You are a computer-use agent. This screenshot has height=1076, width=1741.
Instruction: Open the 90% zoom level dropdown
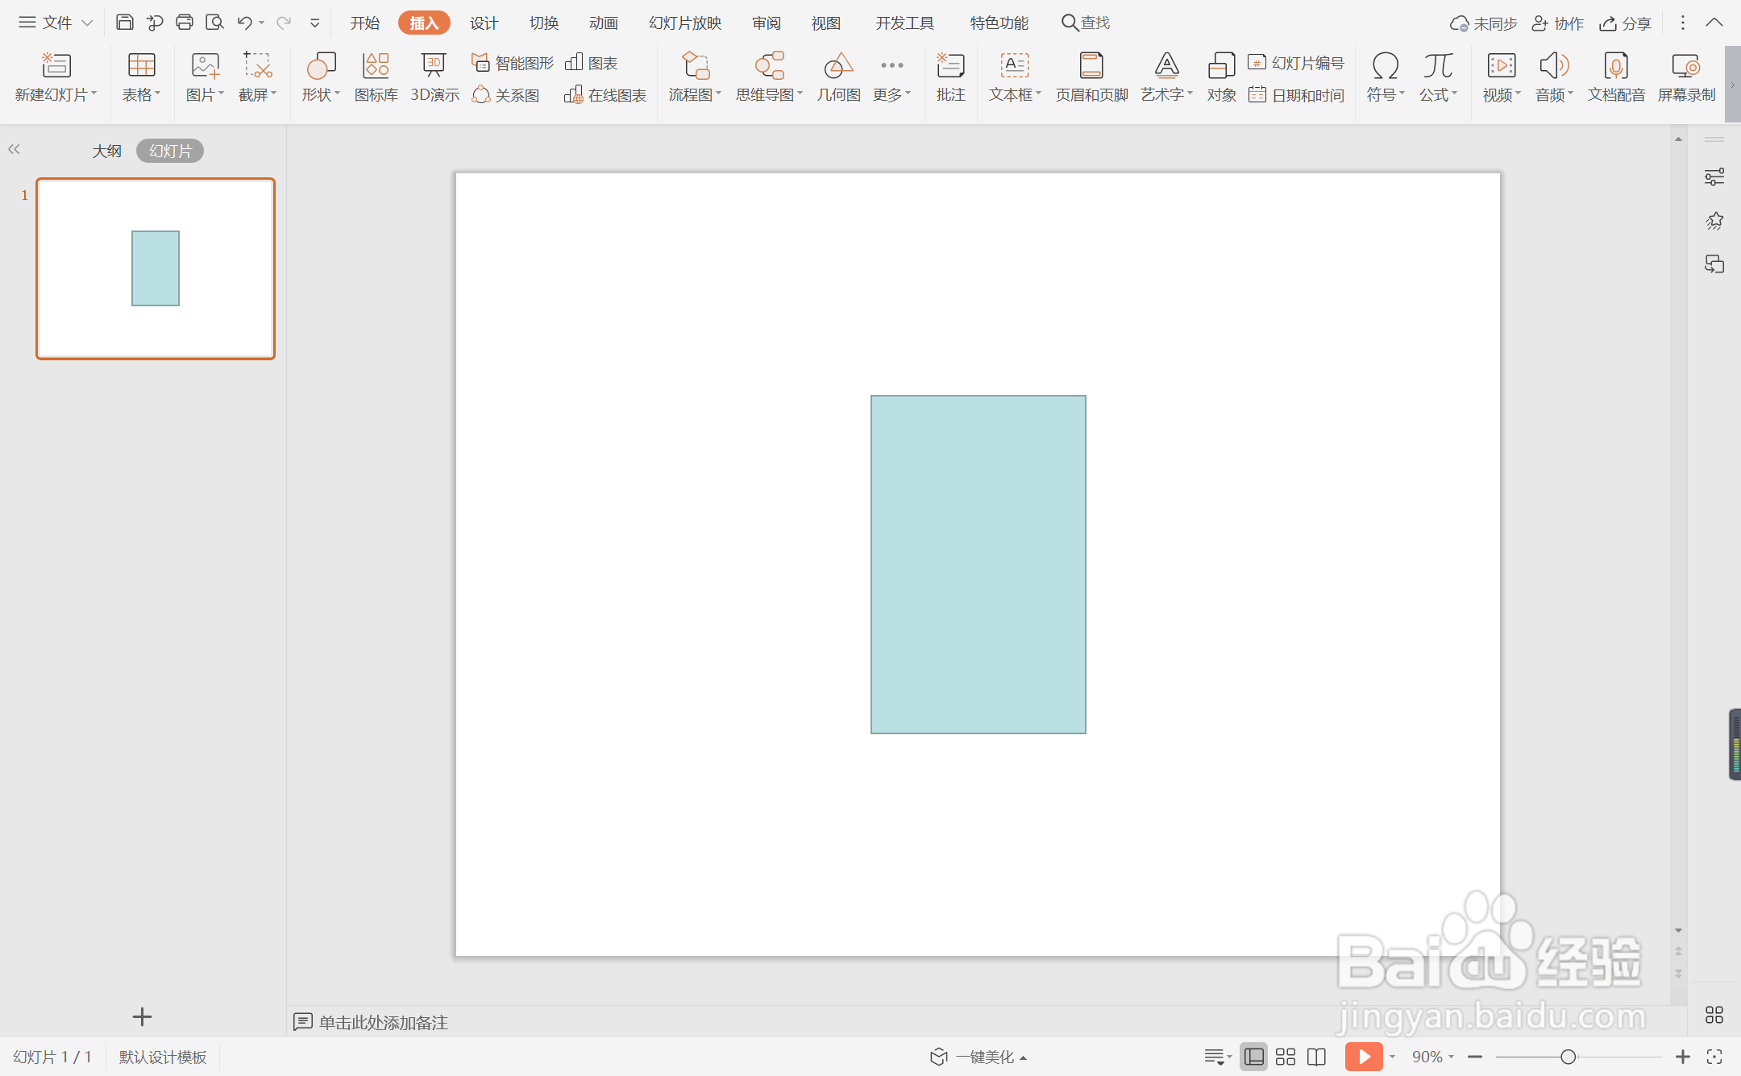1432,1057
